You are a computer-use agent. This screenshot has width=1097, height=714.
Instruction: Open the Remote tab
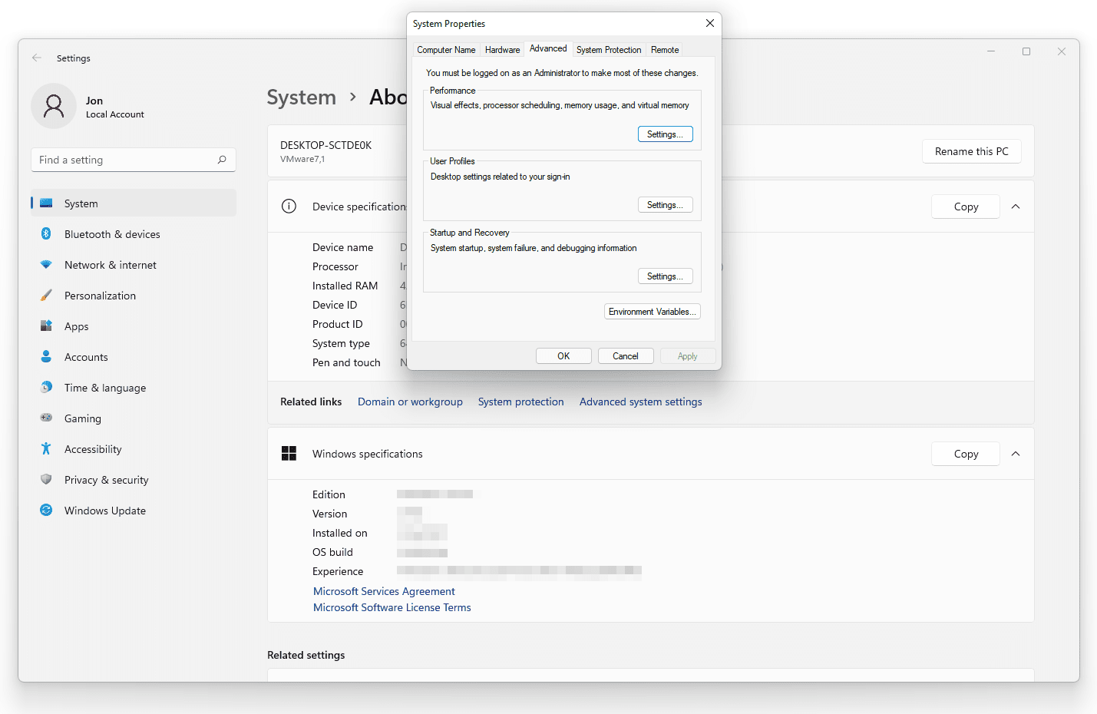tap(665, 50)
